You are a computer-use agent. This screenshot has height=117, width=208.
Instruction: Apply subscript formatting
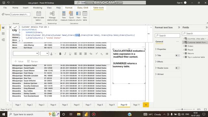pyautogui.click(x=101, y=54)
